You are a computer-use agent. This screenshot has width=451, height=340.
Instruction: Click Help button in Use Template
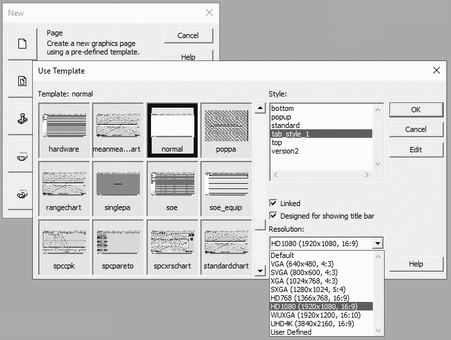coord(416,264)
